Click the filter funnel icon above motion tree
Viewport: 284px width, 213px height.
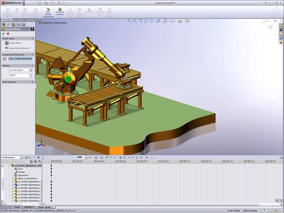[x=27, y=161]
